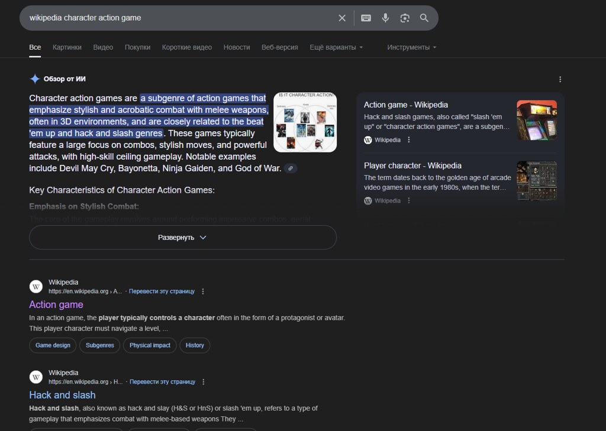Open three-dot menu for Action game card
This screenshot has height=431, width=606.
(x=409, y=140)
